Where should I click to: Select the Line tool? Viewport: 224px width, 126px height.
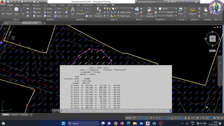[3, 11]
